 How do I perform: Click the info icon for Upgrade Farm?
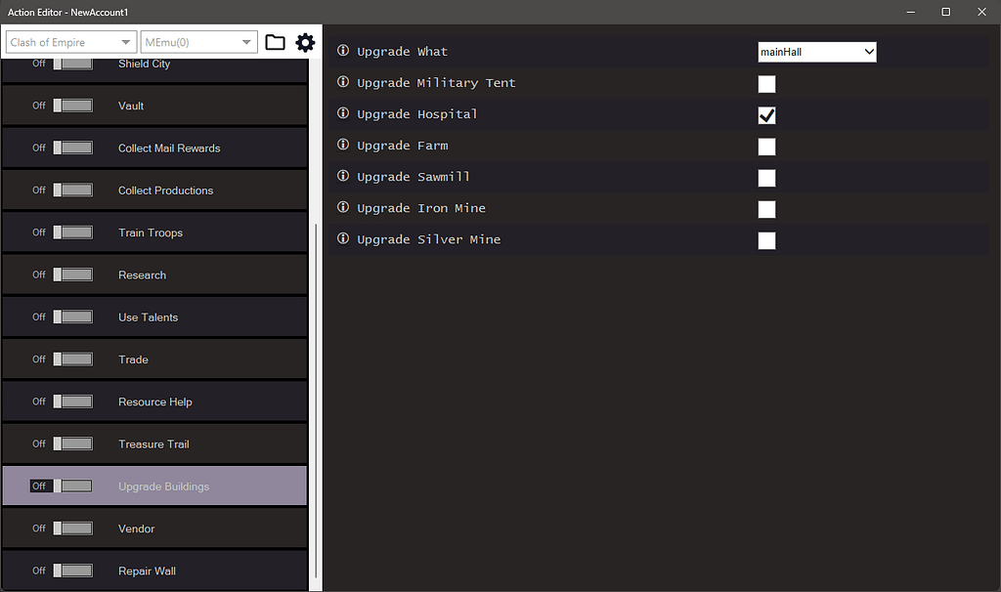tap(342, 145)
